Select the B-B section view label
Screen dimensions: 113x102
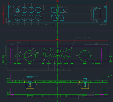click(8, 93)
